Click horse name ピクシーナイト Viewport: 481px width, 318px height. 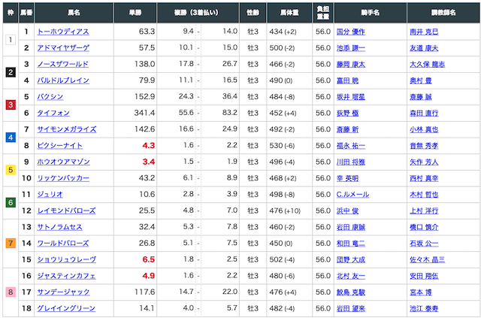(x=60, y=146)
